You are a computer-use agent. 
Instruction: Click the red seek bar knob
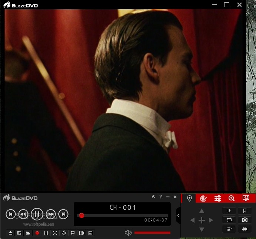pos(82,216)
